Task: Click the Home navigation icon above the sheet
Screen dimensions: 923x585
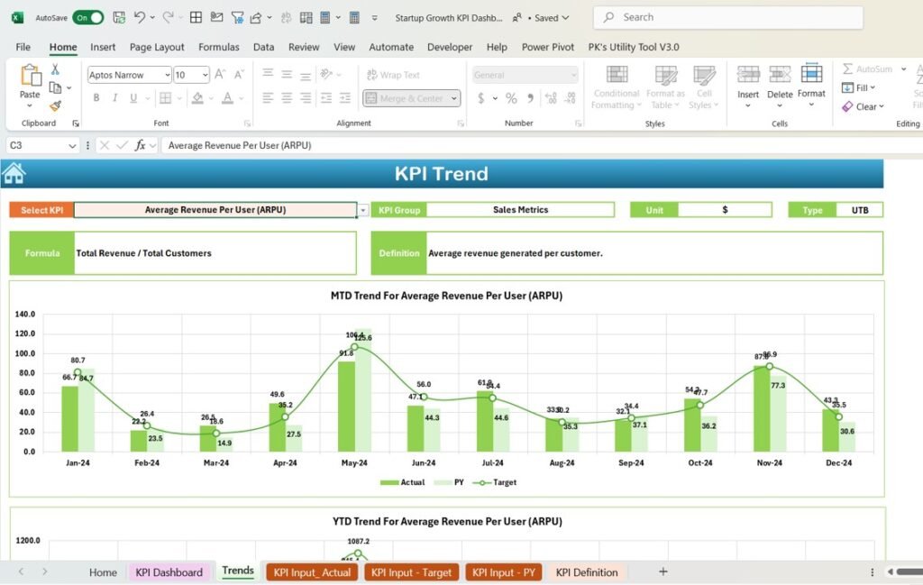Action: pos(13,172)
